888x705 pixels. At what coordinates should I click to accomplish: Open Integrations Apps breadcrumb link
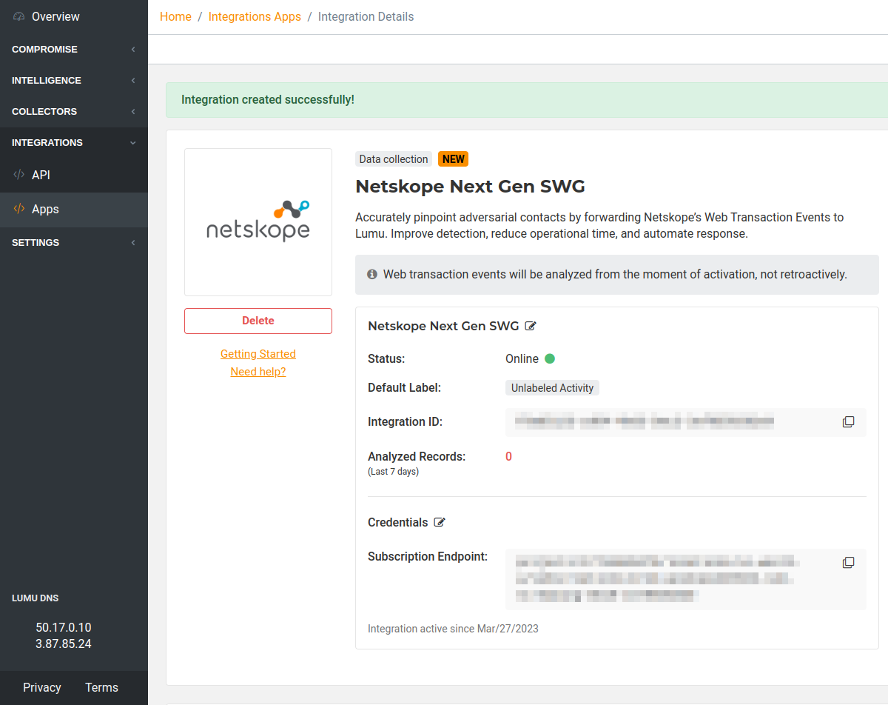[255, 16]
